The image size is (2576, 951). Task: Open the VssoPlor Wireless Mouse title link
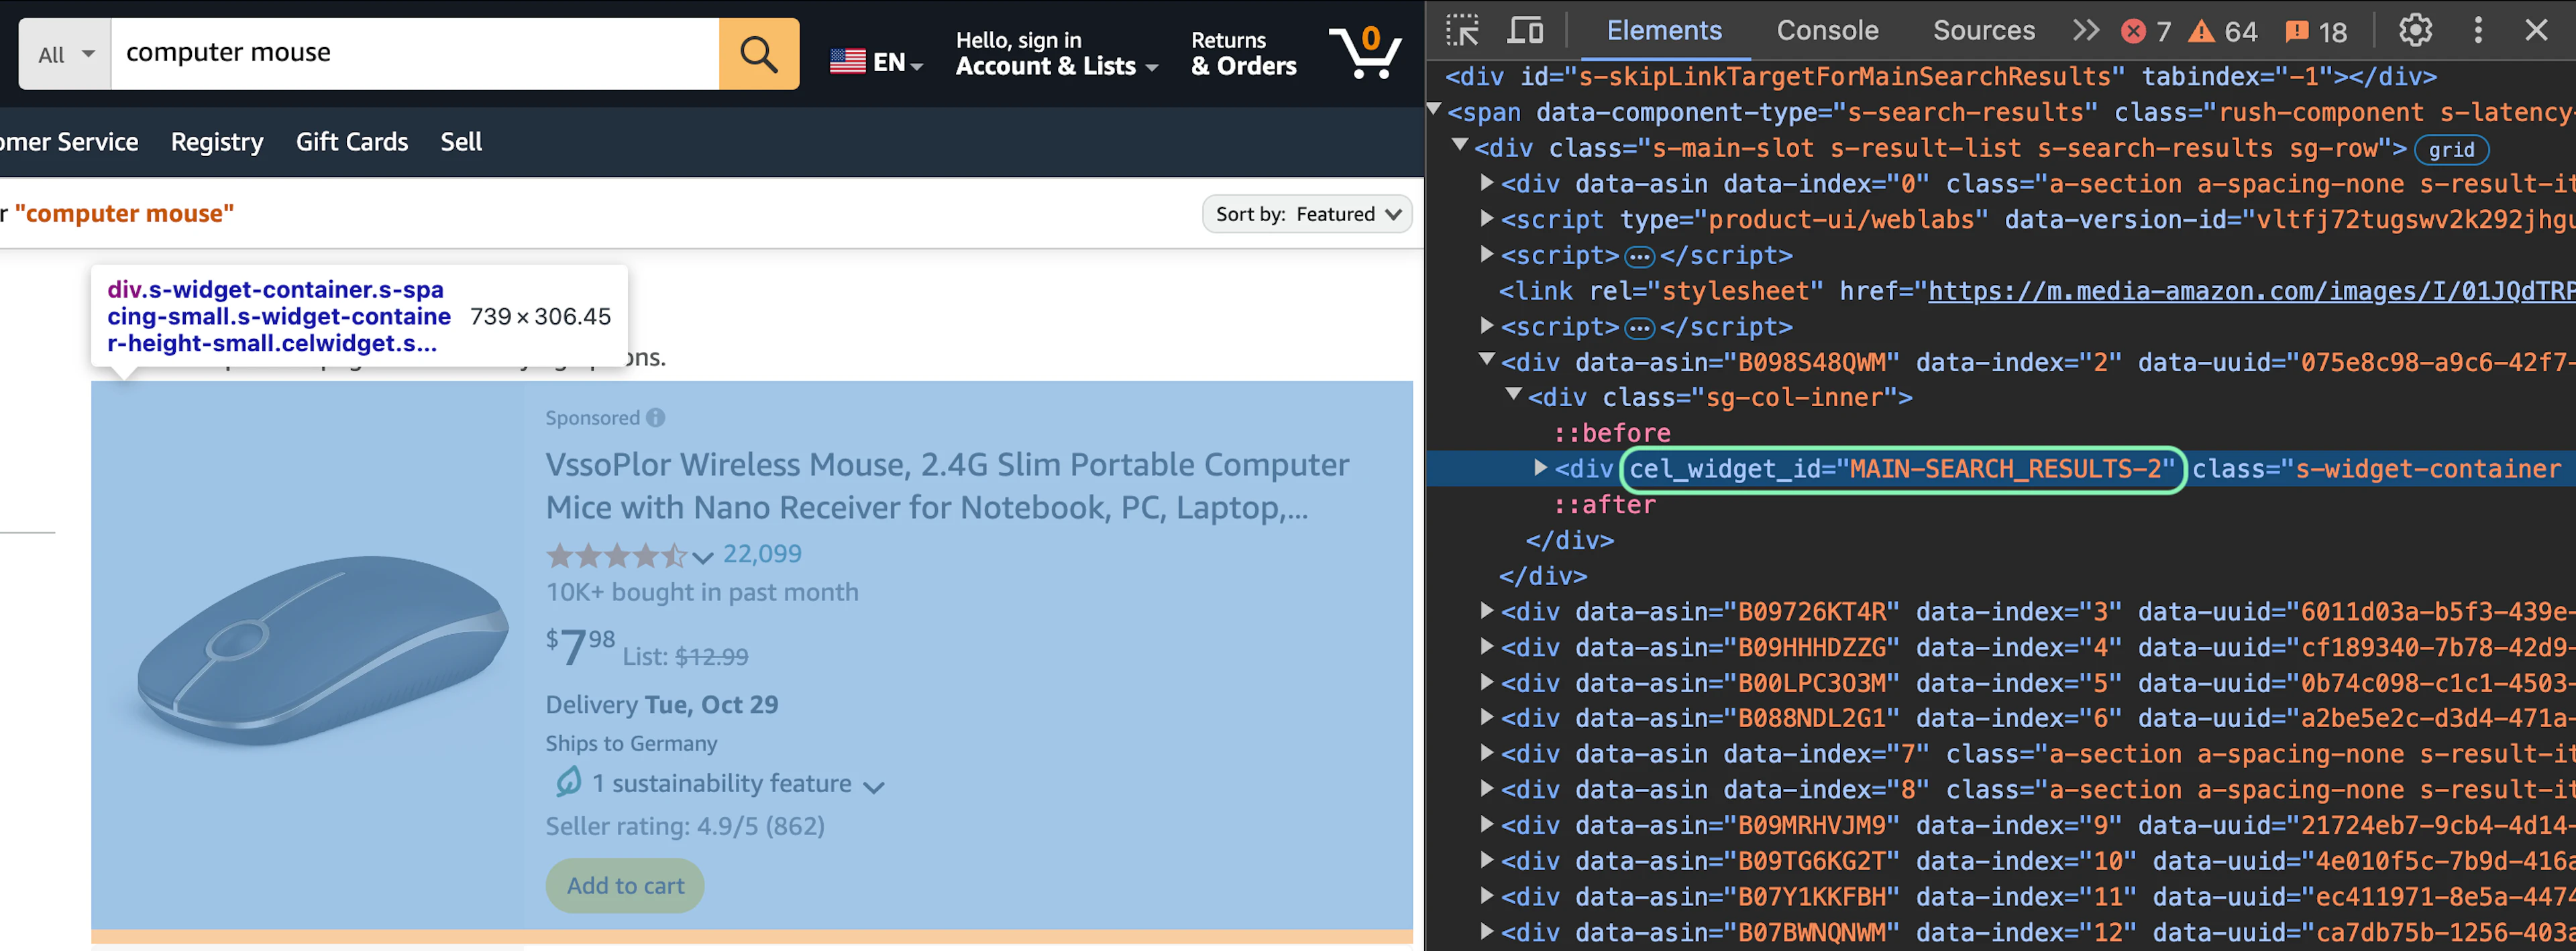point(946,485)
